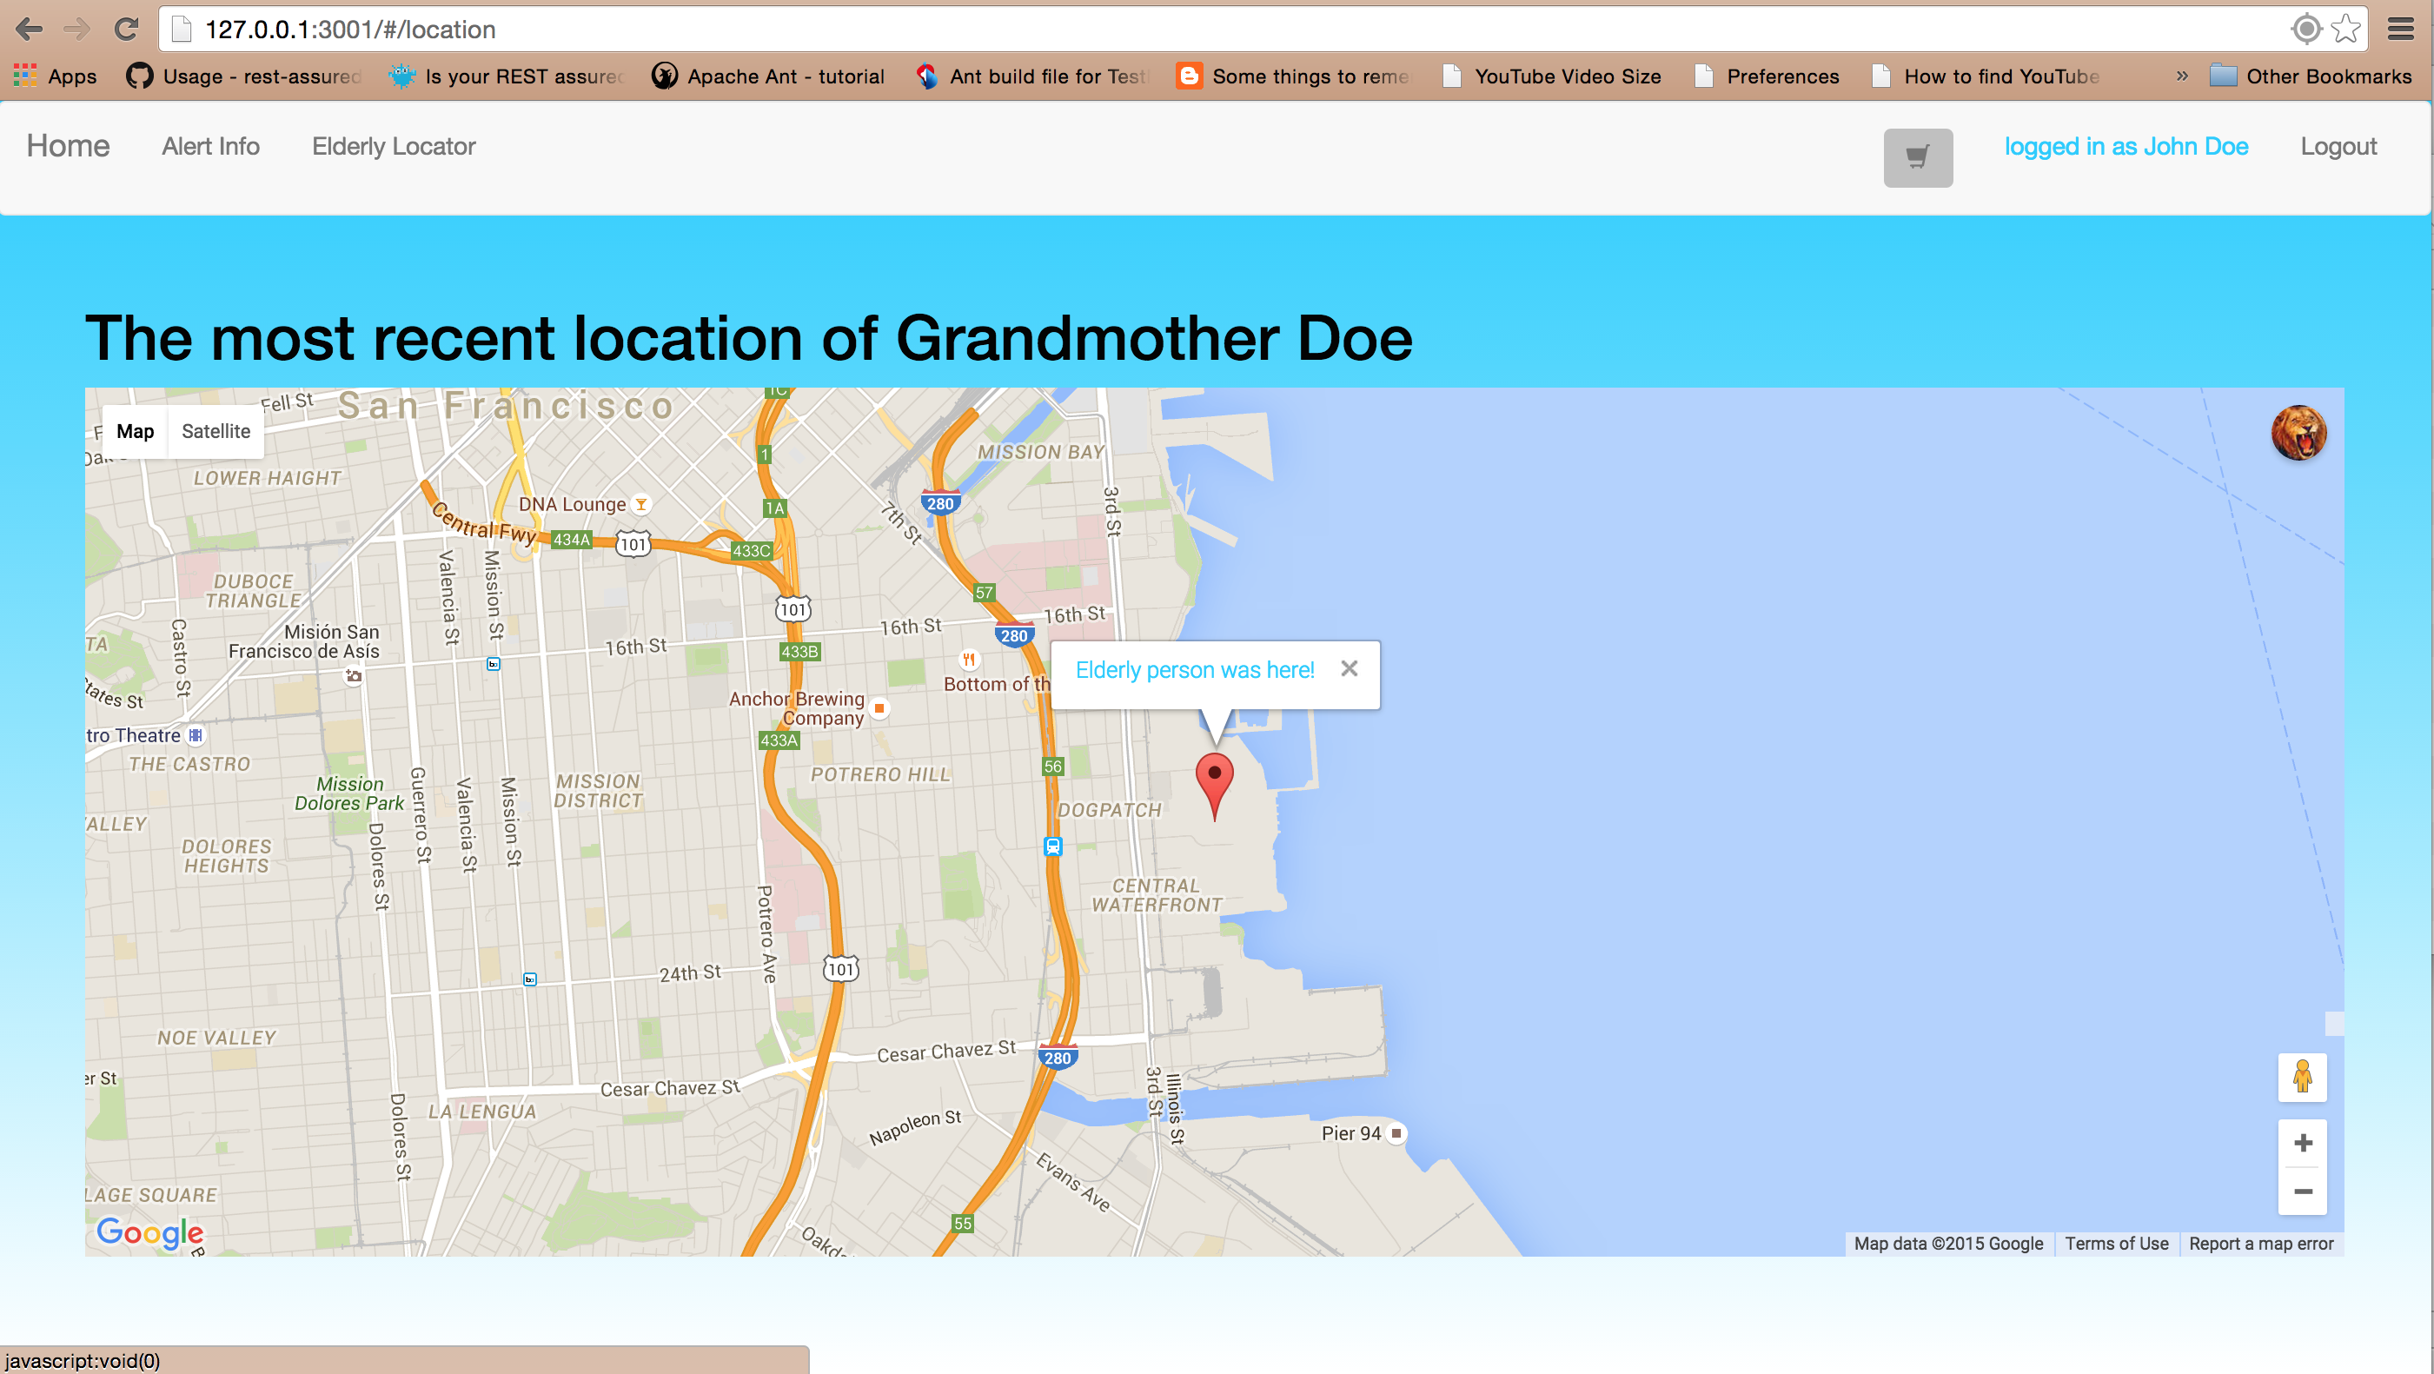
Task: Click the browser reload icon
Action: tap(127, 30)
